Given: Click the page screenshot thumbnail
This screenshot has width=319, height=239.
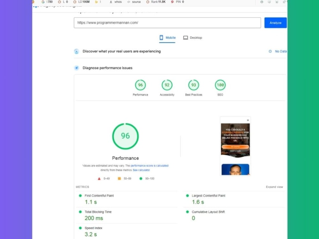Looking at the screenshot, I should coord(235,146).
